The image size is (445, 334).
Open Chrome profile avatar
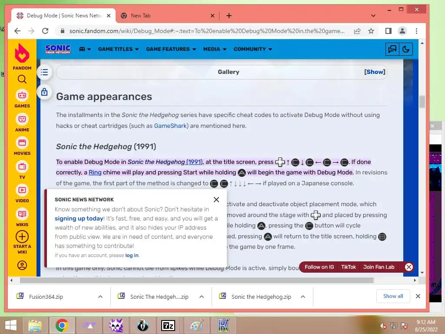coord(402,31)
